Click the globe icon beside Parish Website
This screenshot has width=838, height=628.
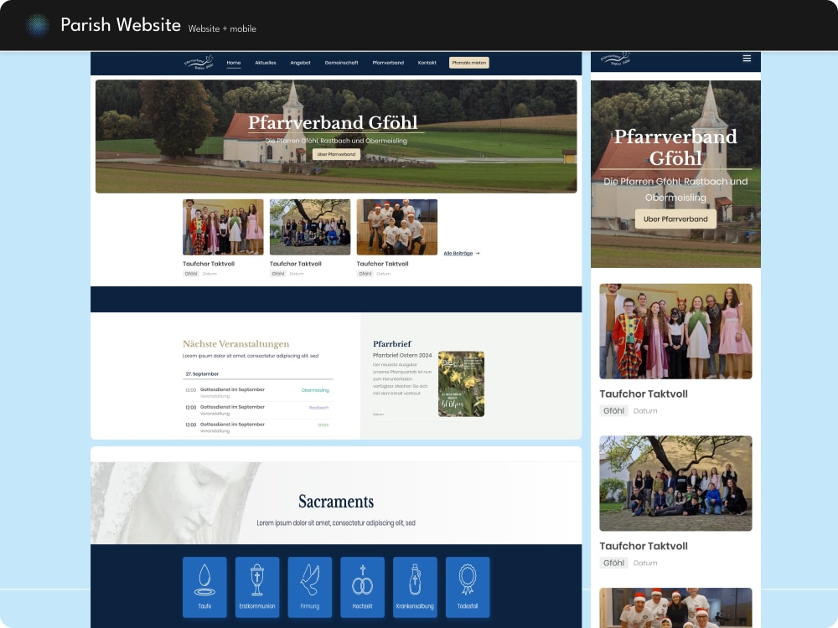[x=38, y=25]
